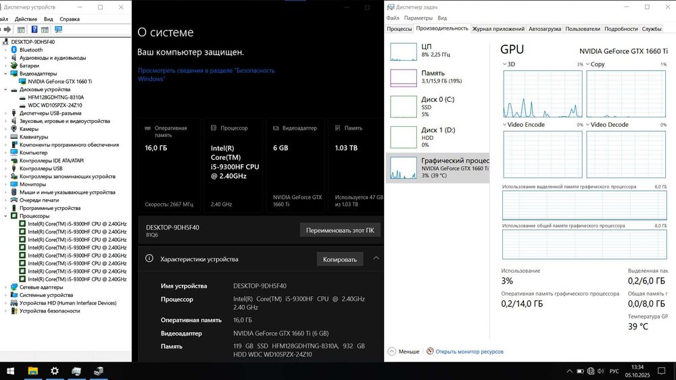Click the network globe icon in system tray
The image size is (676, 380).
591,371
